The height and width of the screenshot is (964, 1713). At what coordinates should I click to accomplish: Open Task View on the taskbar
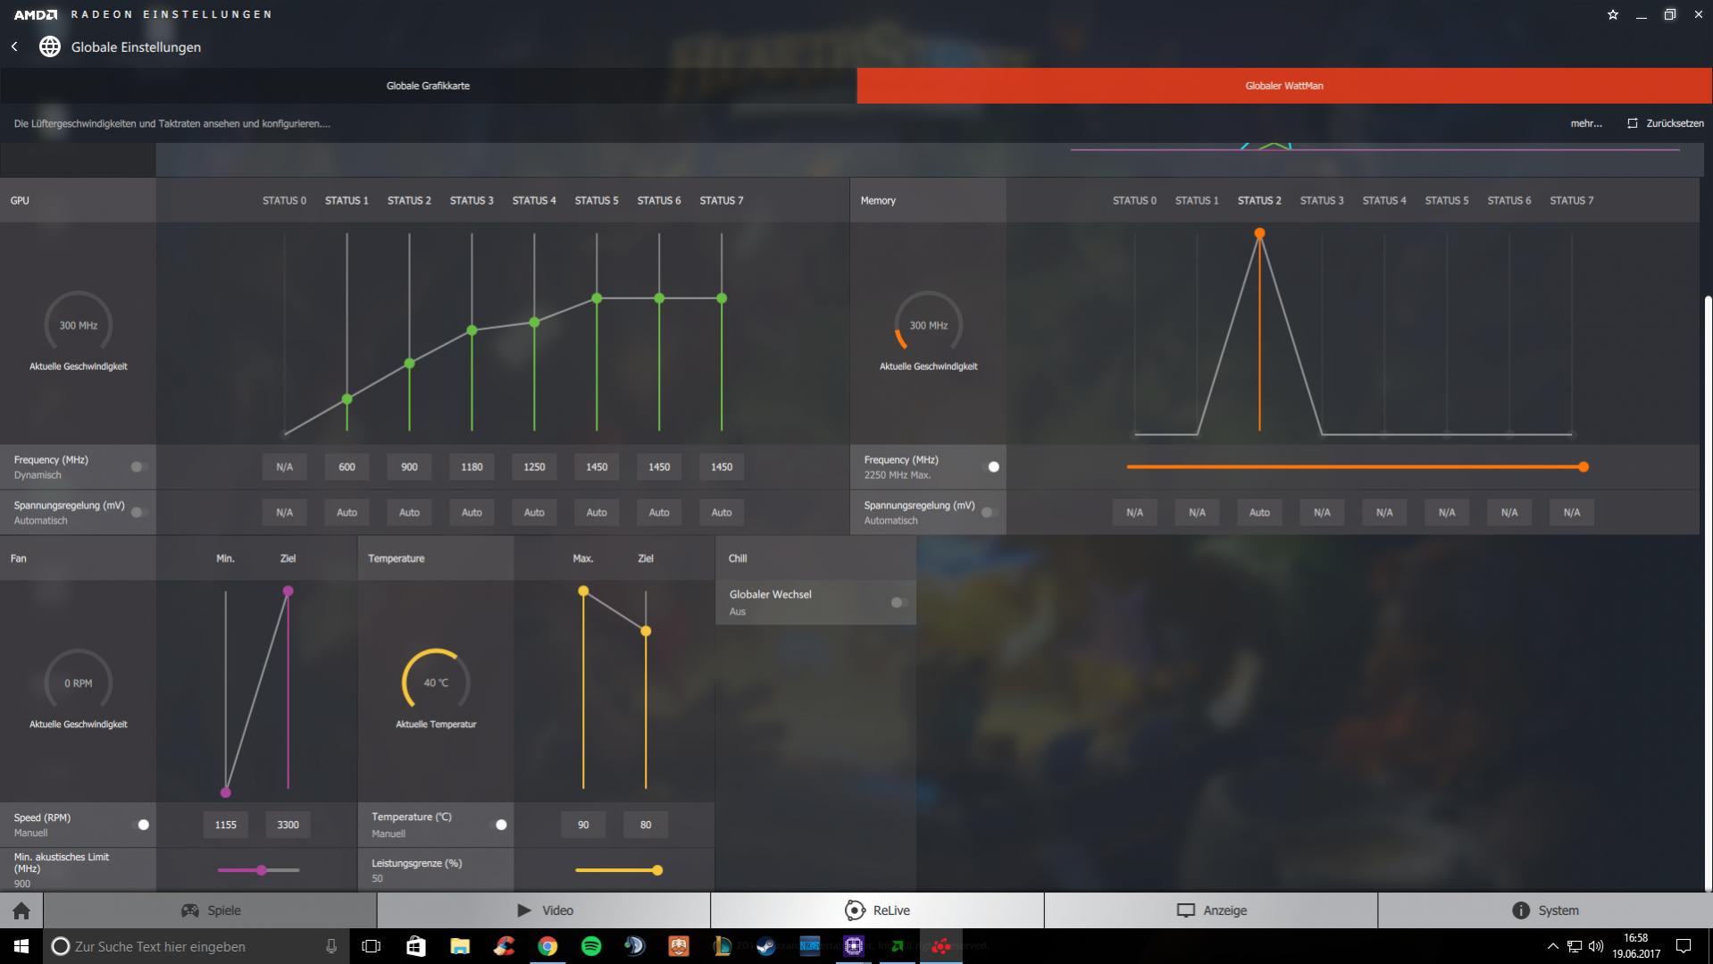(372, 946)
